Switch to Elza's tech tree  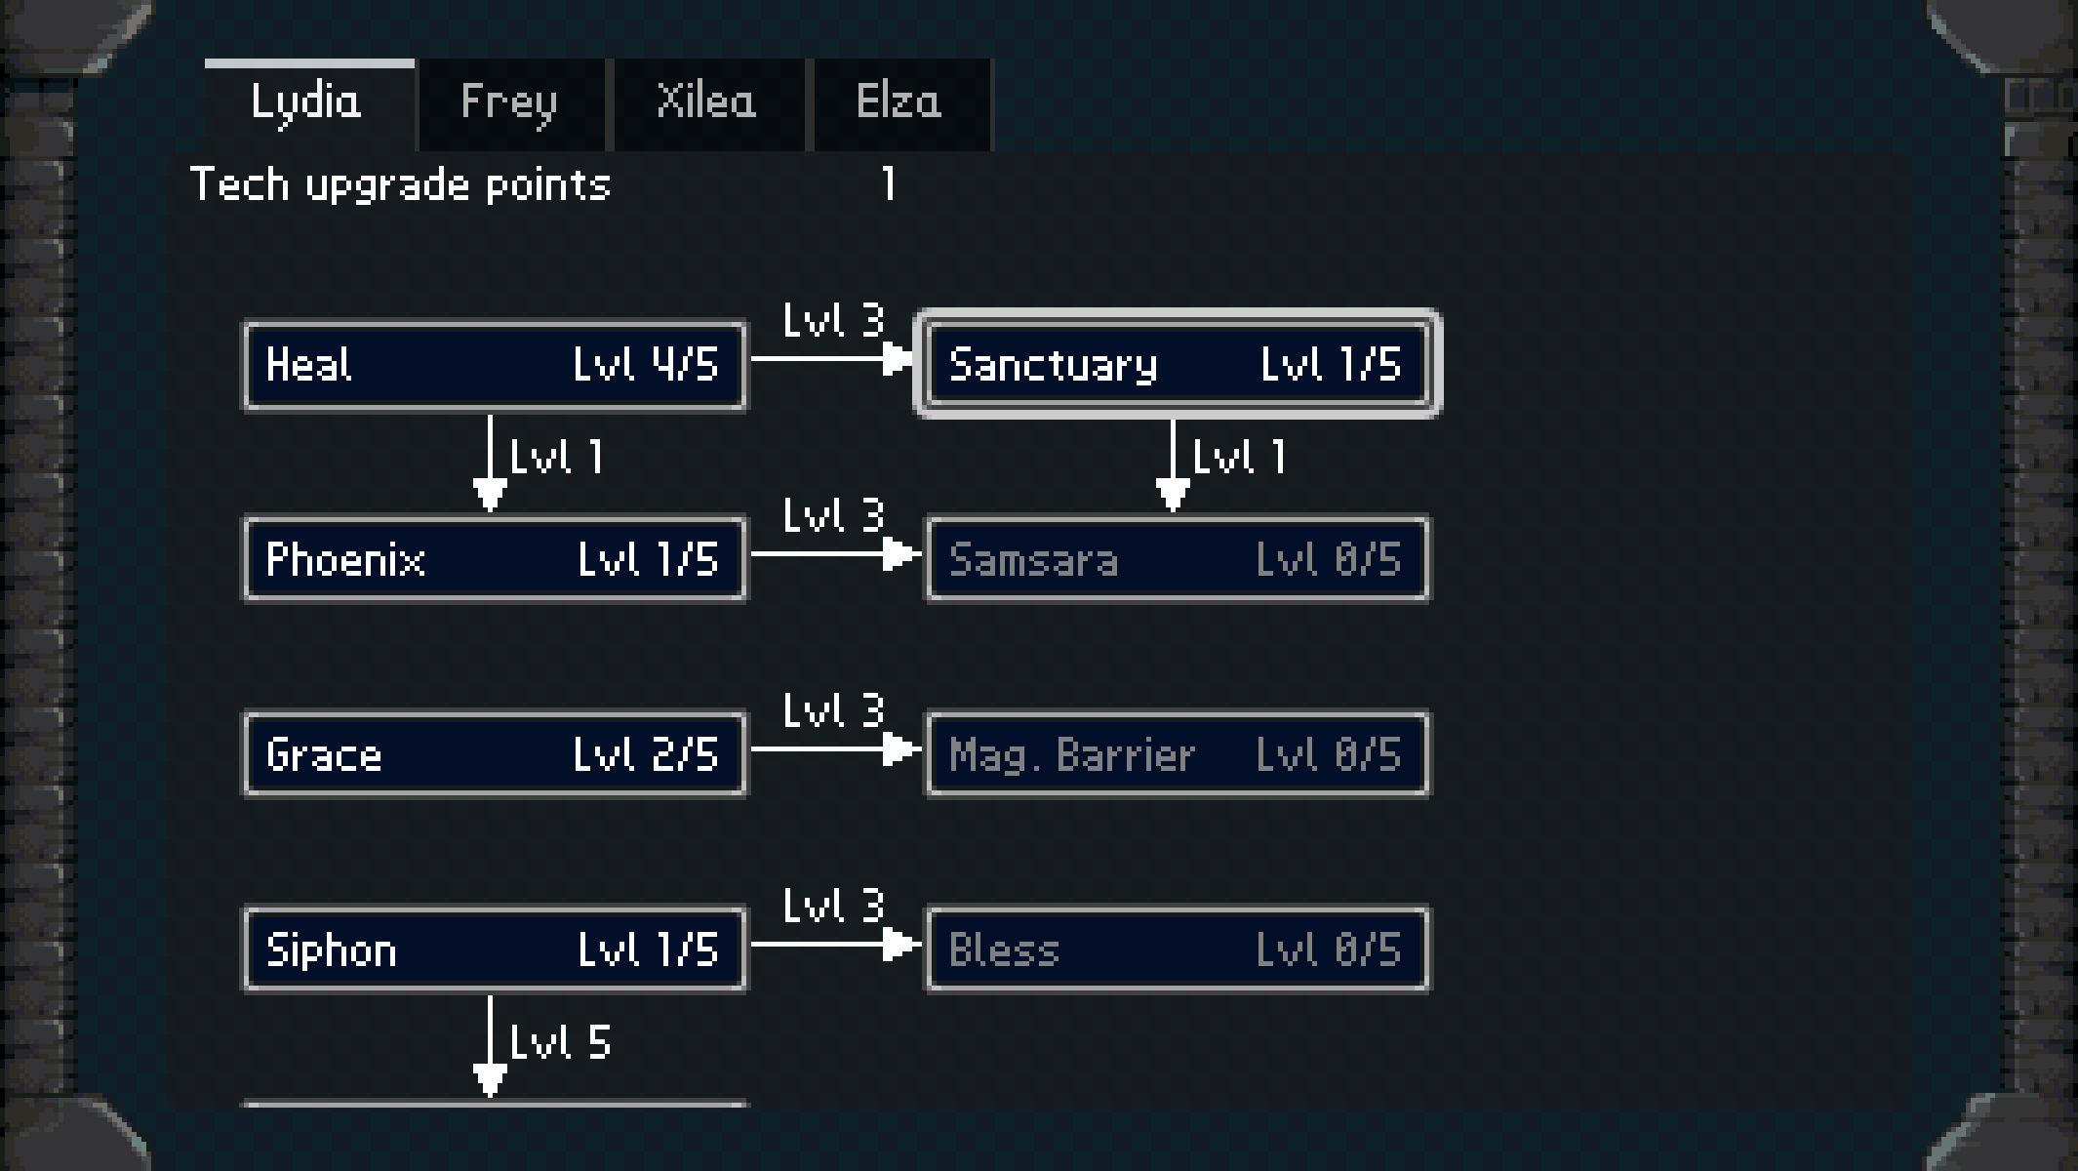(x=899, y=103)
